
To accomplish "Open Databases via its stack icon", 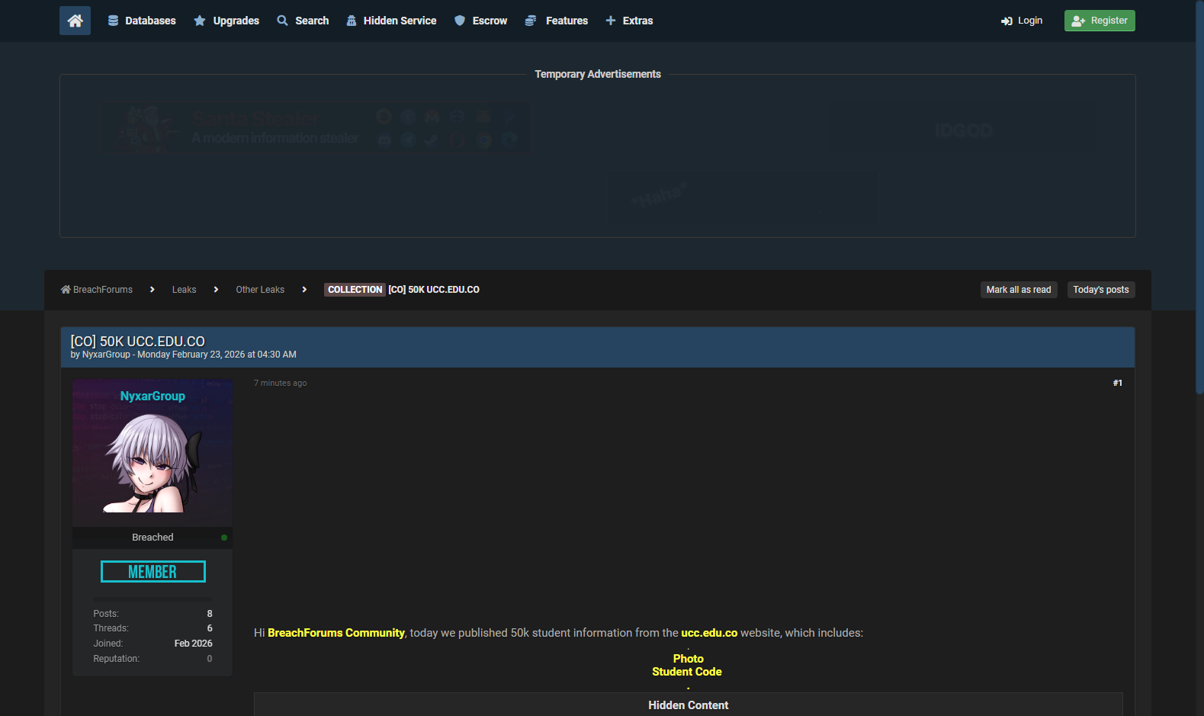I will [113, 21].
